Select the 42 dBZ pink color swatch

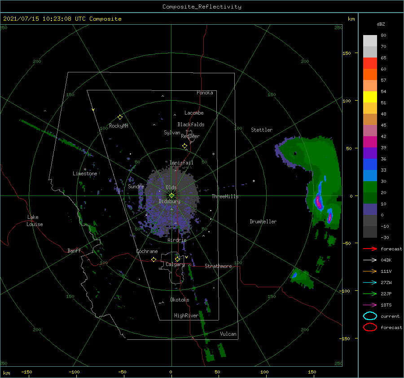(x=370, y=130)
